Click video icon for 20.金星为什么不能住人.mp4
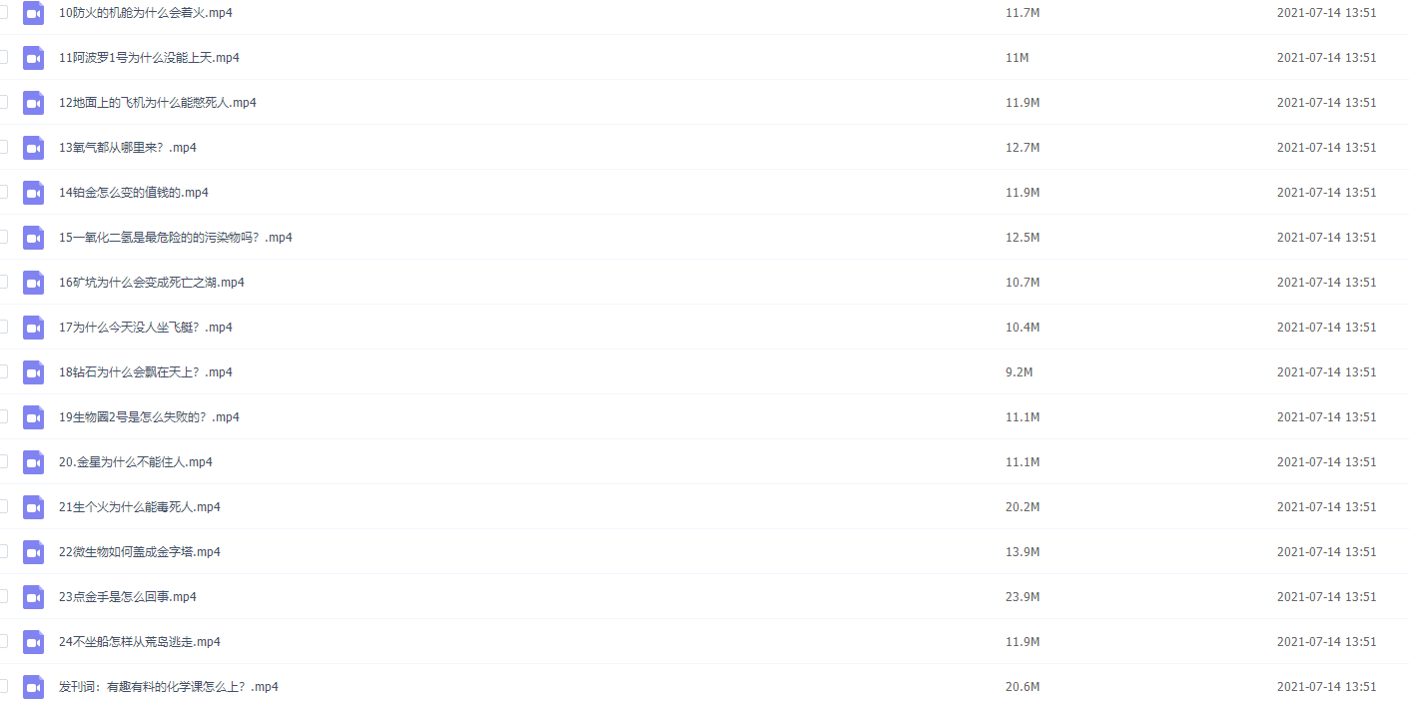Screen dimensions: 1409x704 pyautogui.click(x=34, y=462)
